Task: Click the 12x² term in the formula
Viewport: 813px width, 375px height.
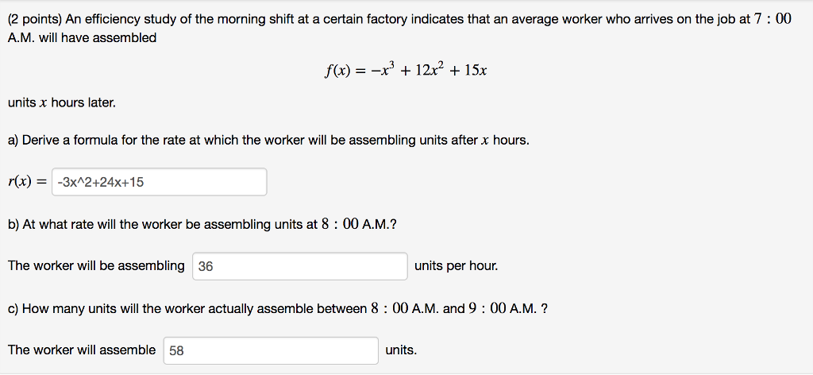Action: point(428,69)
